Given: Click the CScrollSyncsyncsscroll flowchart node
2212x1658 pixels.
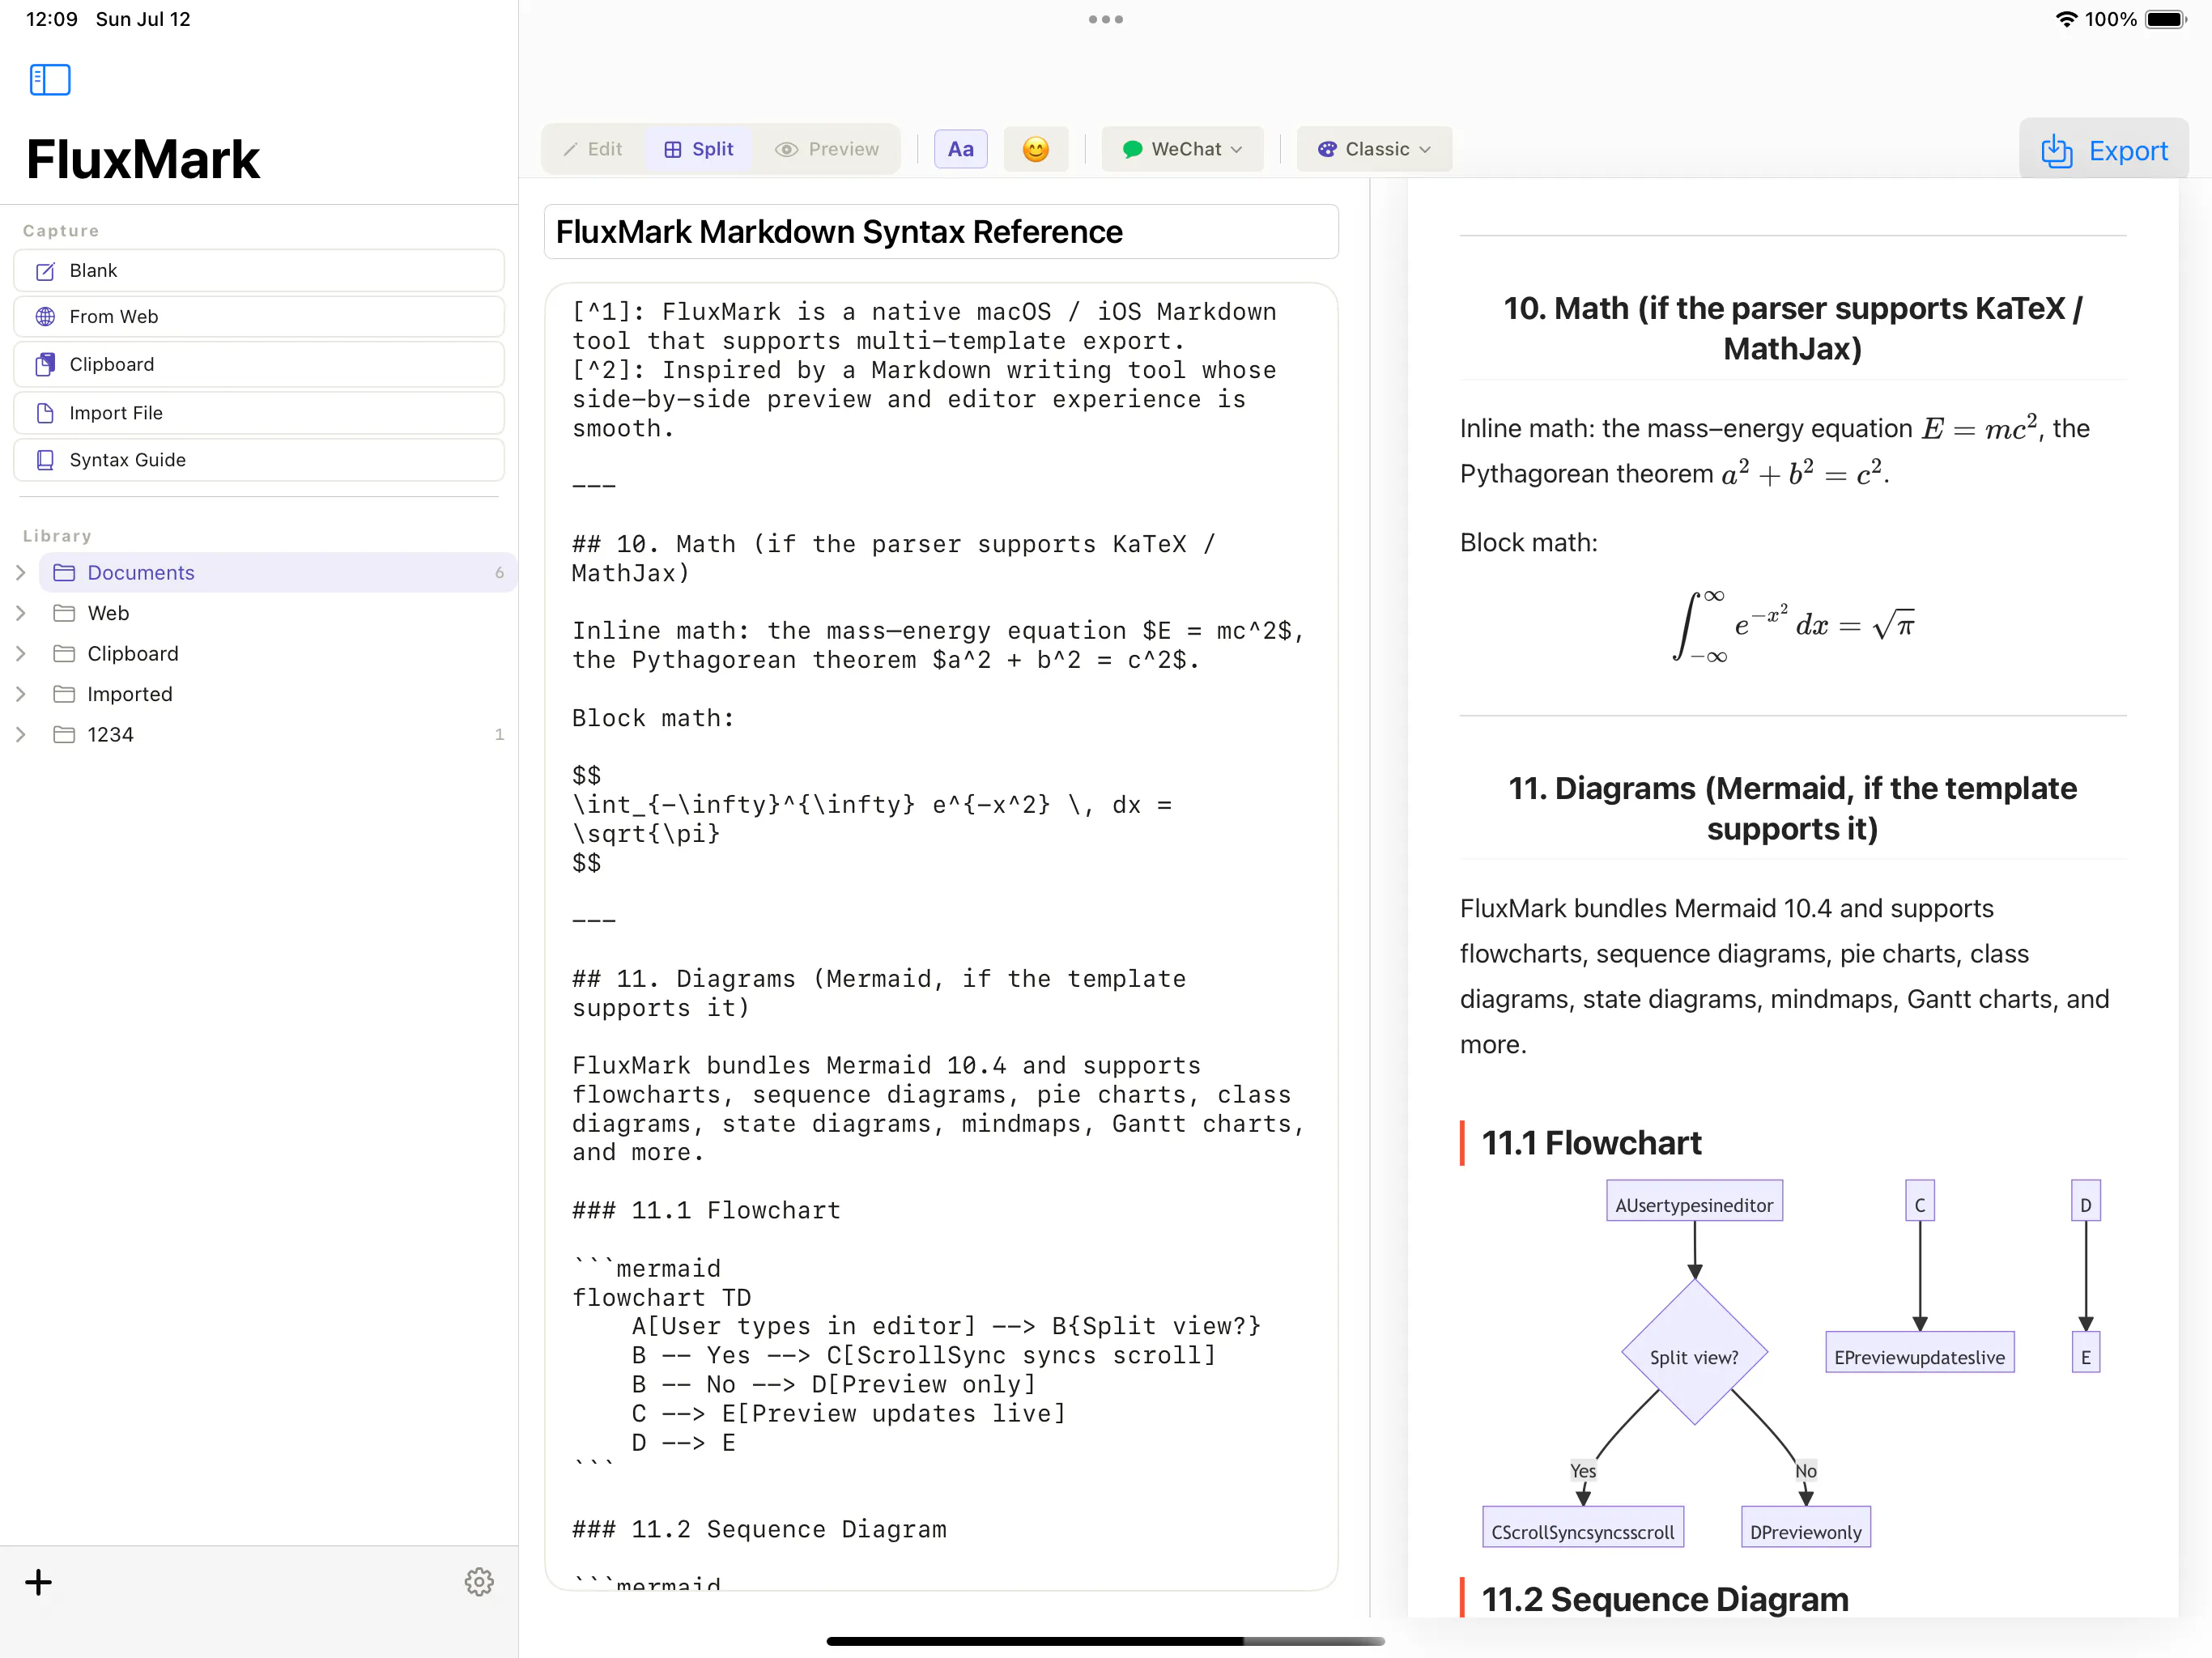Looking at the screenshot, I should pos(1582,1527).
